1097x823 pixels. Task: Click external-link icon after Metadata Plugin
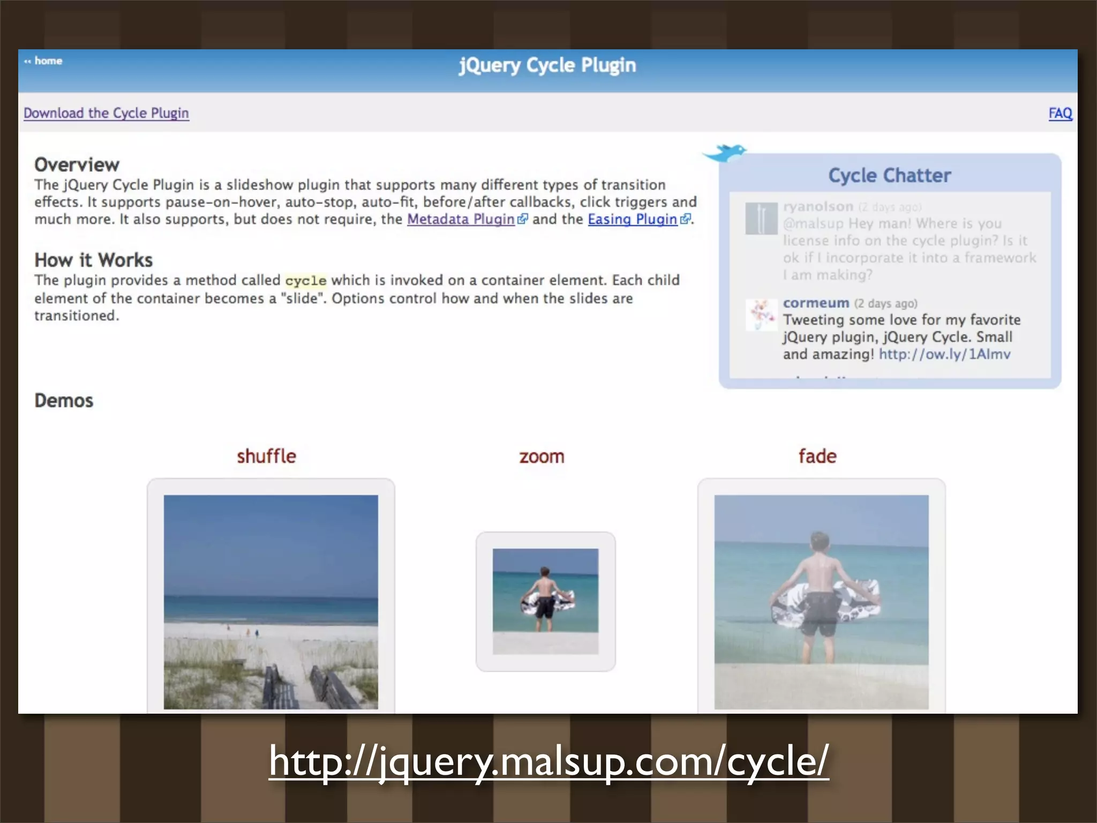click(523, 219)
